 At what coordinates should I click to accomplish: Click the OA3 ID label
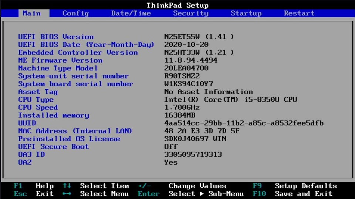point(31,154)
